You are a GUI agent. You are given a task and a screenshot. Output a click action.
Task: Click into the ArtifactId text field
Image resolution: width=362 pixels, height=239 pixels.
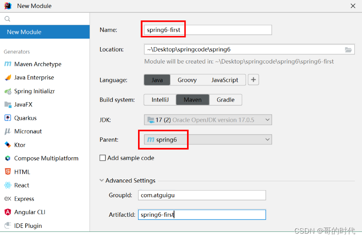point(202,215)
